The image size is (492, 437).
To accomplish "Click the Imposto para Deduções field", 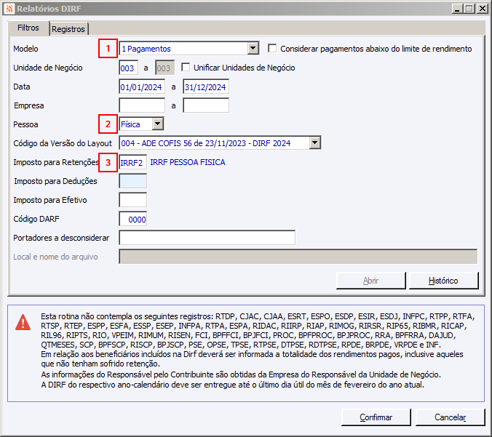I will coord(132,181).
